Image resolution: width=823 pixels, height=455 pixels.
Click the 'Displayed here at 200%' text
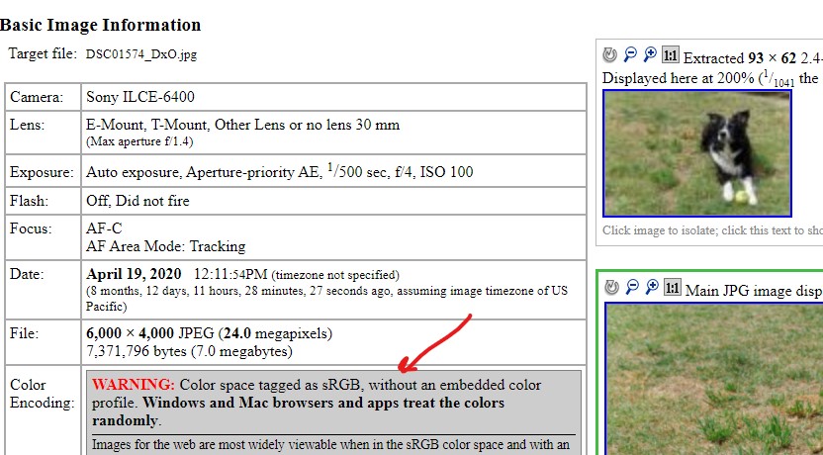(x=680, y=79)
